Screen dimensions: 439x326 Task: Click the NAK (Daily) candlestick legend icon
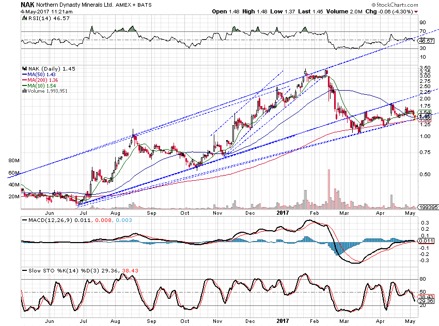[x=23, y=68]
